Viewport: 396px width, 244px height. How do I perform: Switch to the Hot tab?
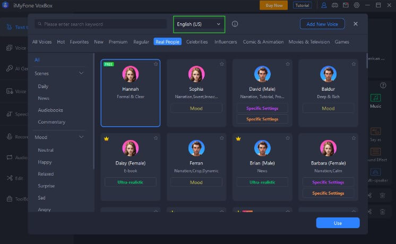[x=61, y=42]
